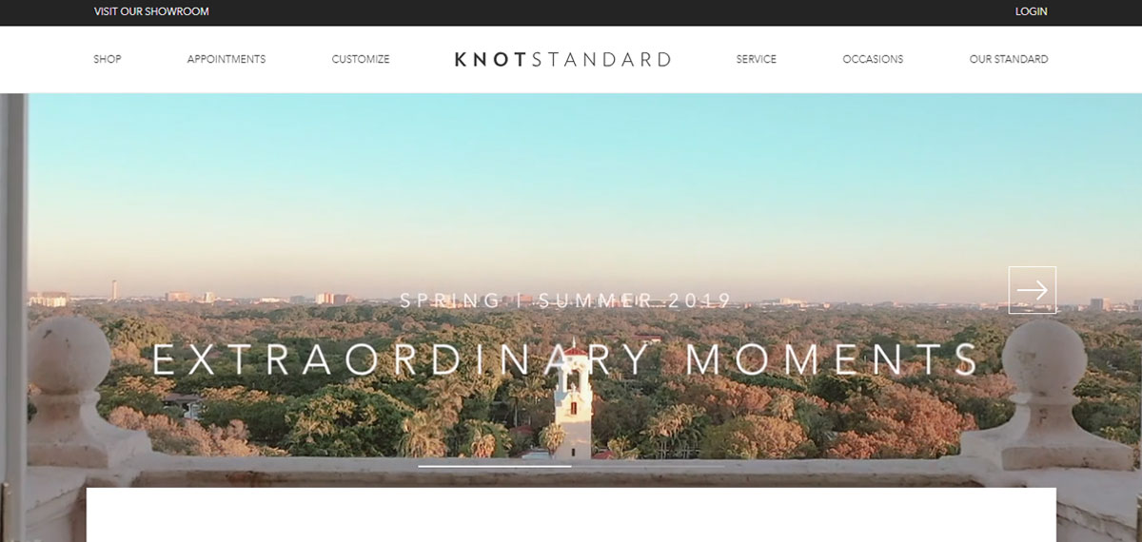This screenshot has width=1142, height=542.
Task: Click the black top utility bar
Action: (x=571, y=12)
